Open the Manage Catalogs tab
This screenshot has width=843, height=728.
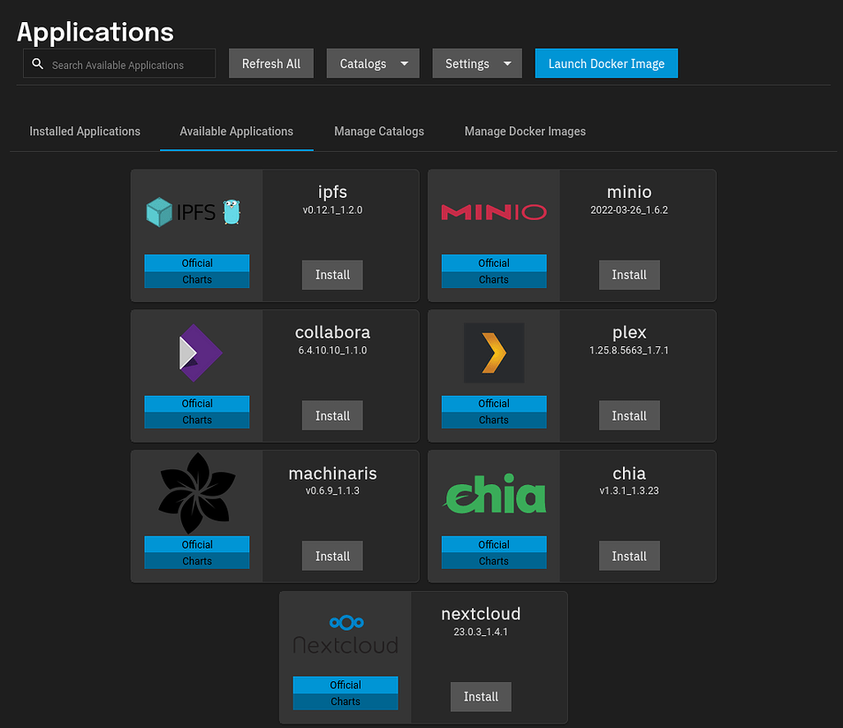tap(379, 131)
